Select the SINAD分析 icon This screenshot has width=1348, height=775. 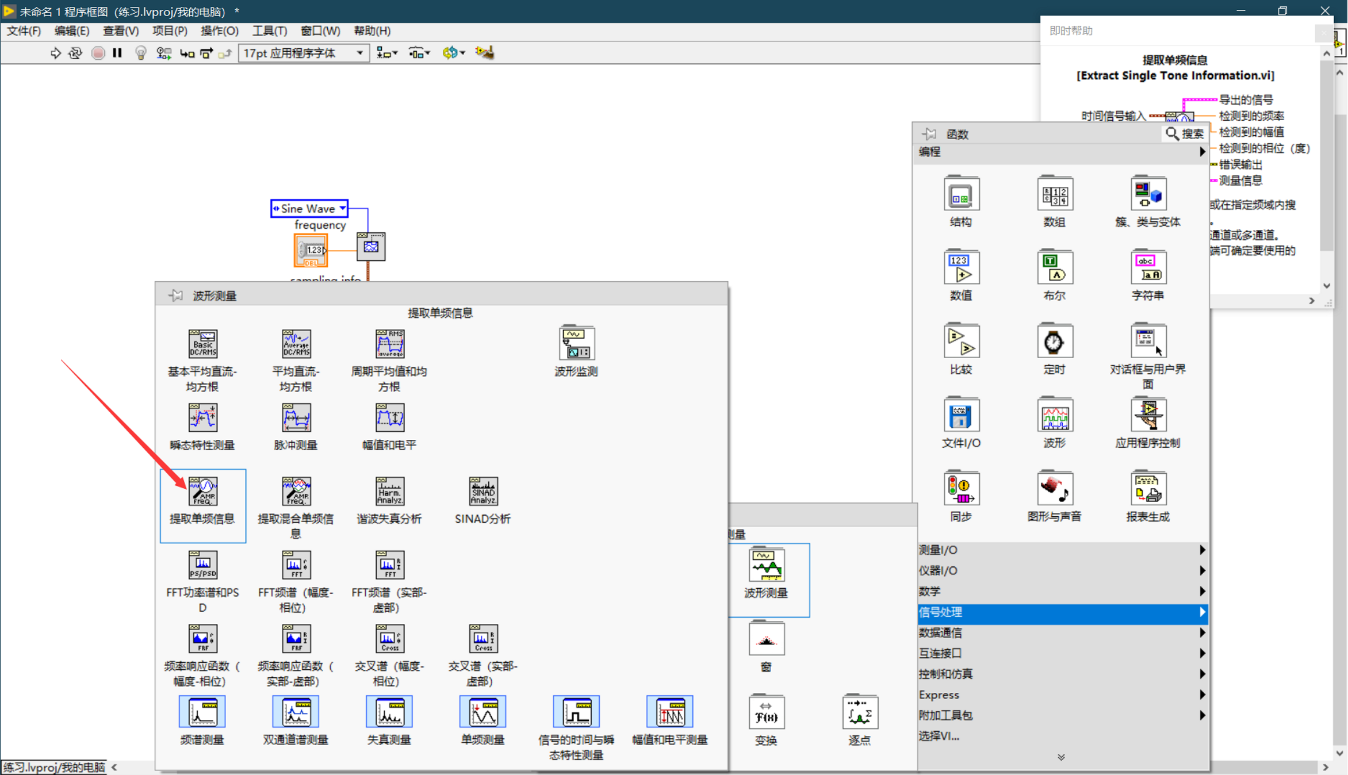[x=482, y=492]
